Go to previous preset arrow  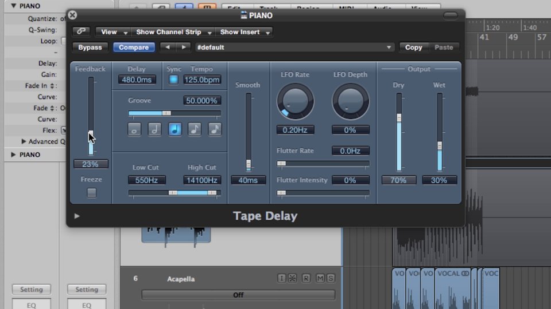click(x=168, y=47)
